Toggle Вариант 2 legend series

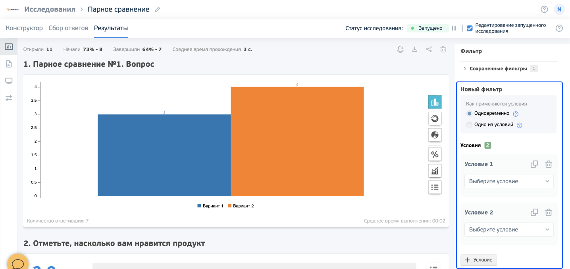[241, 206]
